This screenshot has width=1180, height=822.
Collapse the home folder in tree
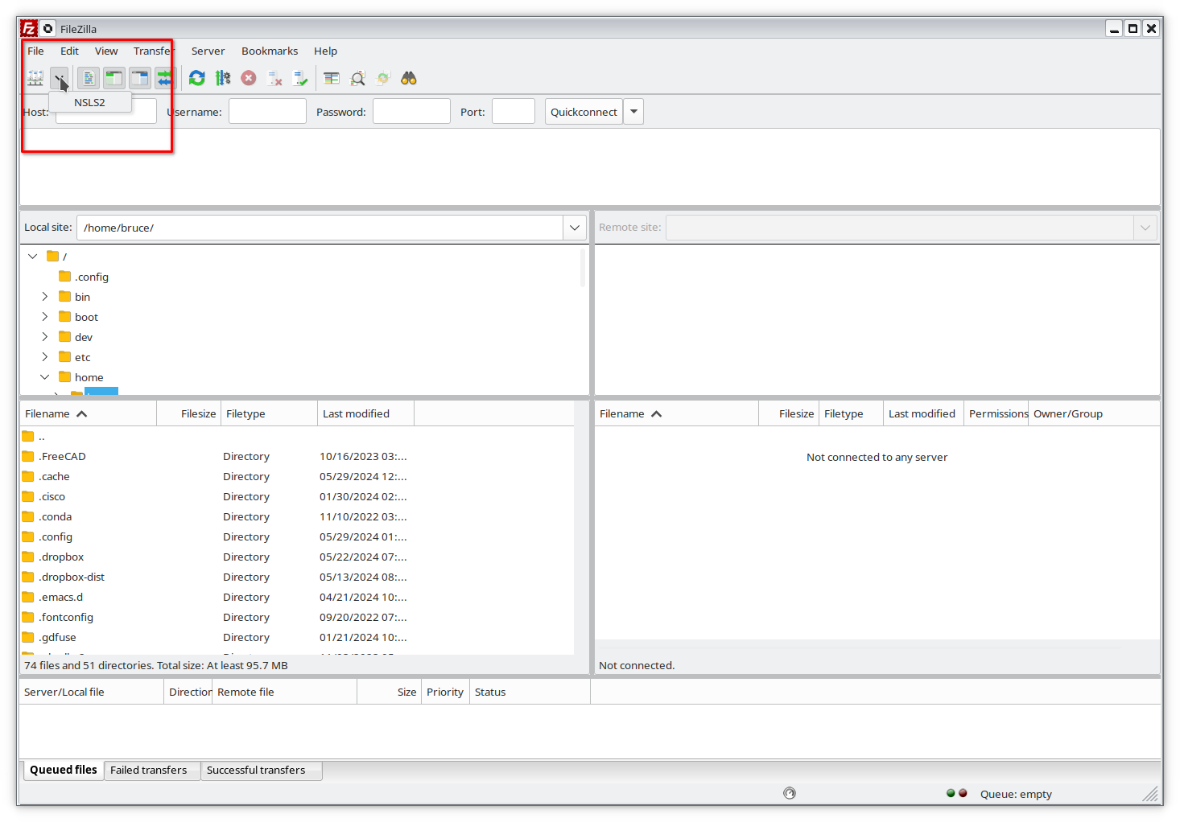[45, 376]
